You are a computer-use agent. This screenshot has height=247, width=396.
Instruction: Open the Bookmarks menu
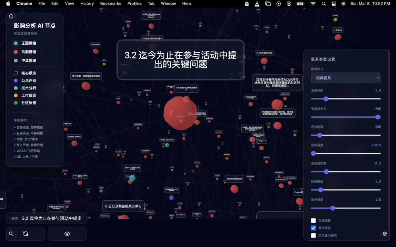click(x=111, y=3)
